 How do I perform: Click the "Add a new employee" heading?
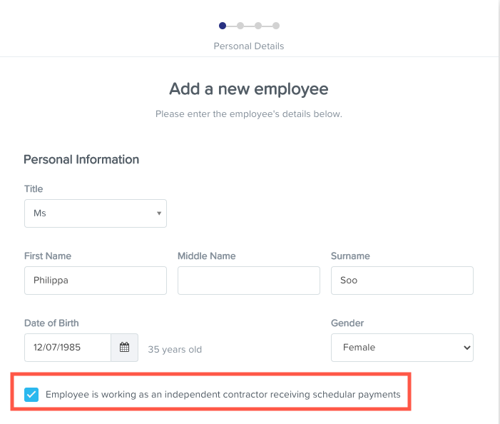point(249,89)
